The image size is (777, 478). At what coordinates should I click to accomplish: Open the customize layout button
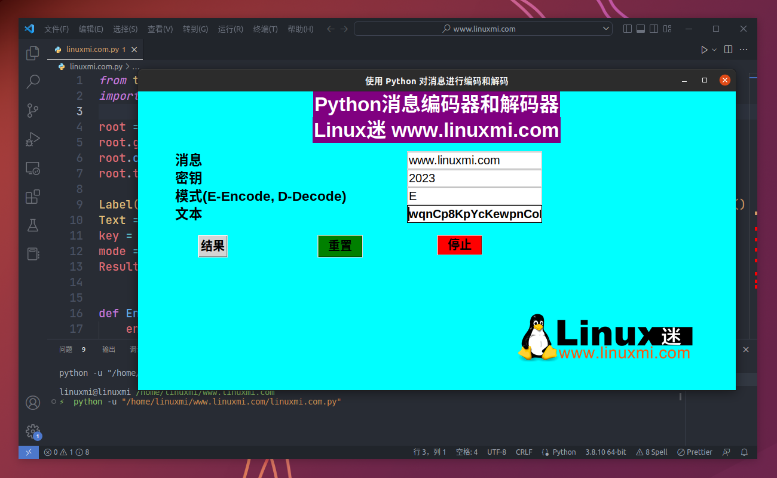pos(668,29)
